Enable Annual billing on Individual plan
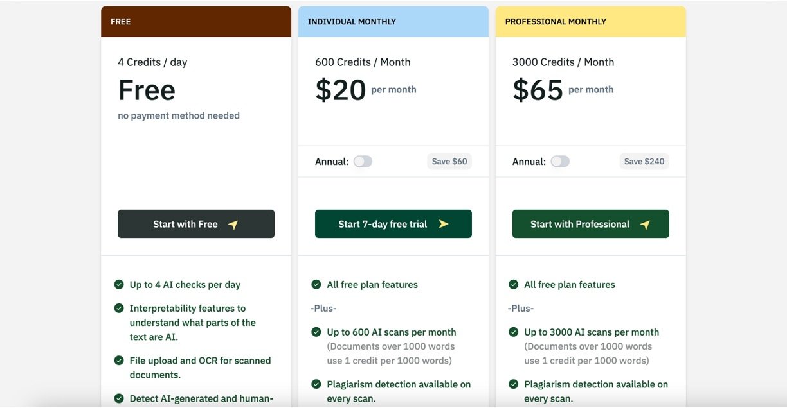787x408 pixels. [x=363, y=161]
